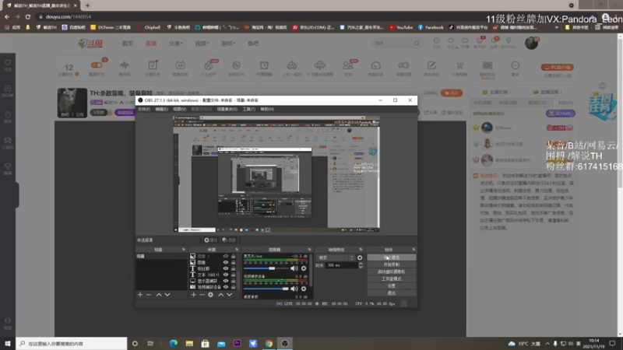Open source properties gear below source list
The width and height of the screenshot is (623, 350).
(210, 295)
